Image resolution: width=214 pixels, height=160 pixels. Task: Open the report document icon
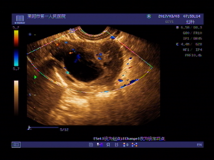coord(91,145)
